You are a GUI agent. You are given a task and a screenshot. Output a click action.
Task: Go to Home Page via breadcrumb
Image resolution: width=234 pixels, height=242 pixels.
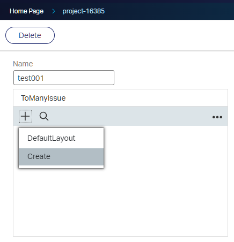pyautogui.click(x=26, y=11)
